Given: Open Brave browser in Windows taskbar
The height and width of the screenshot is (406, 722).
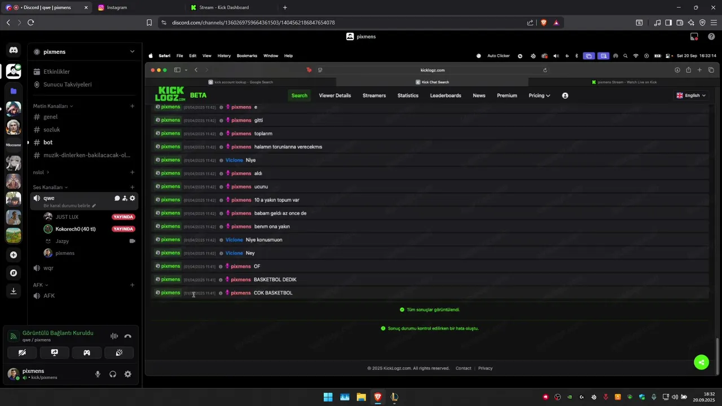Looking at the screenshot, I should point(378,397).
